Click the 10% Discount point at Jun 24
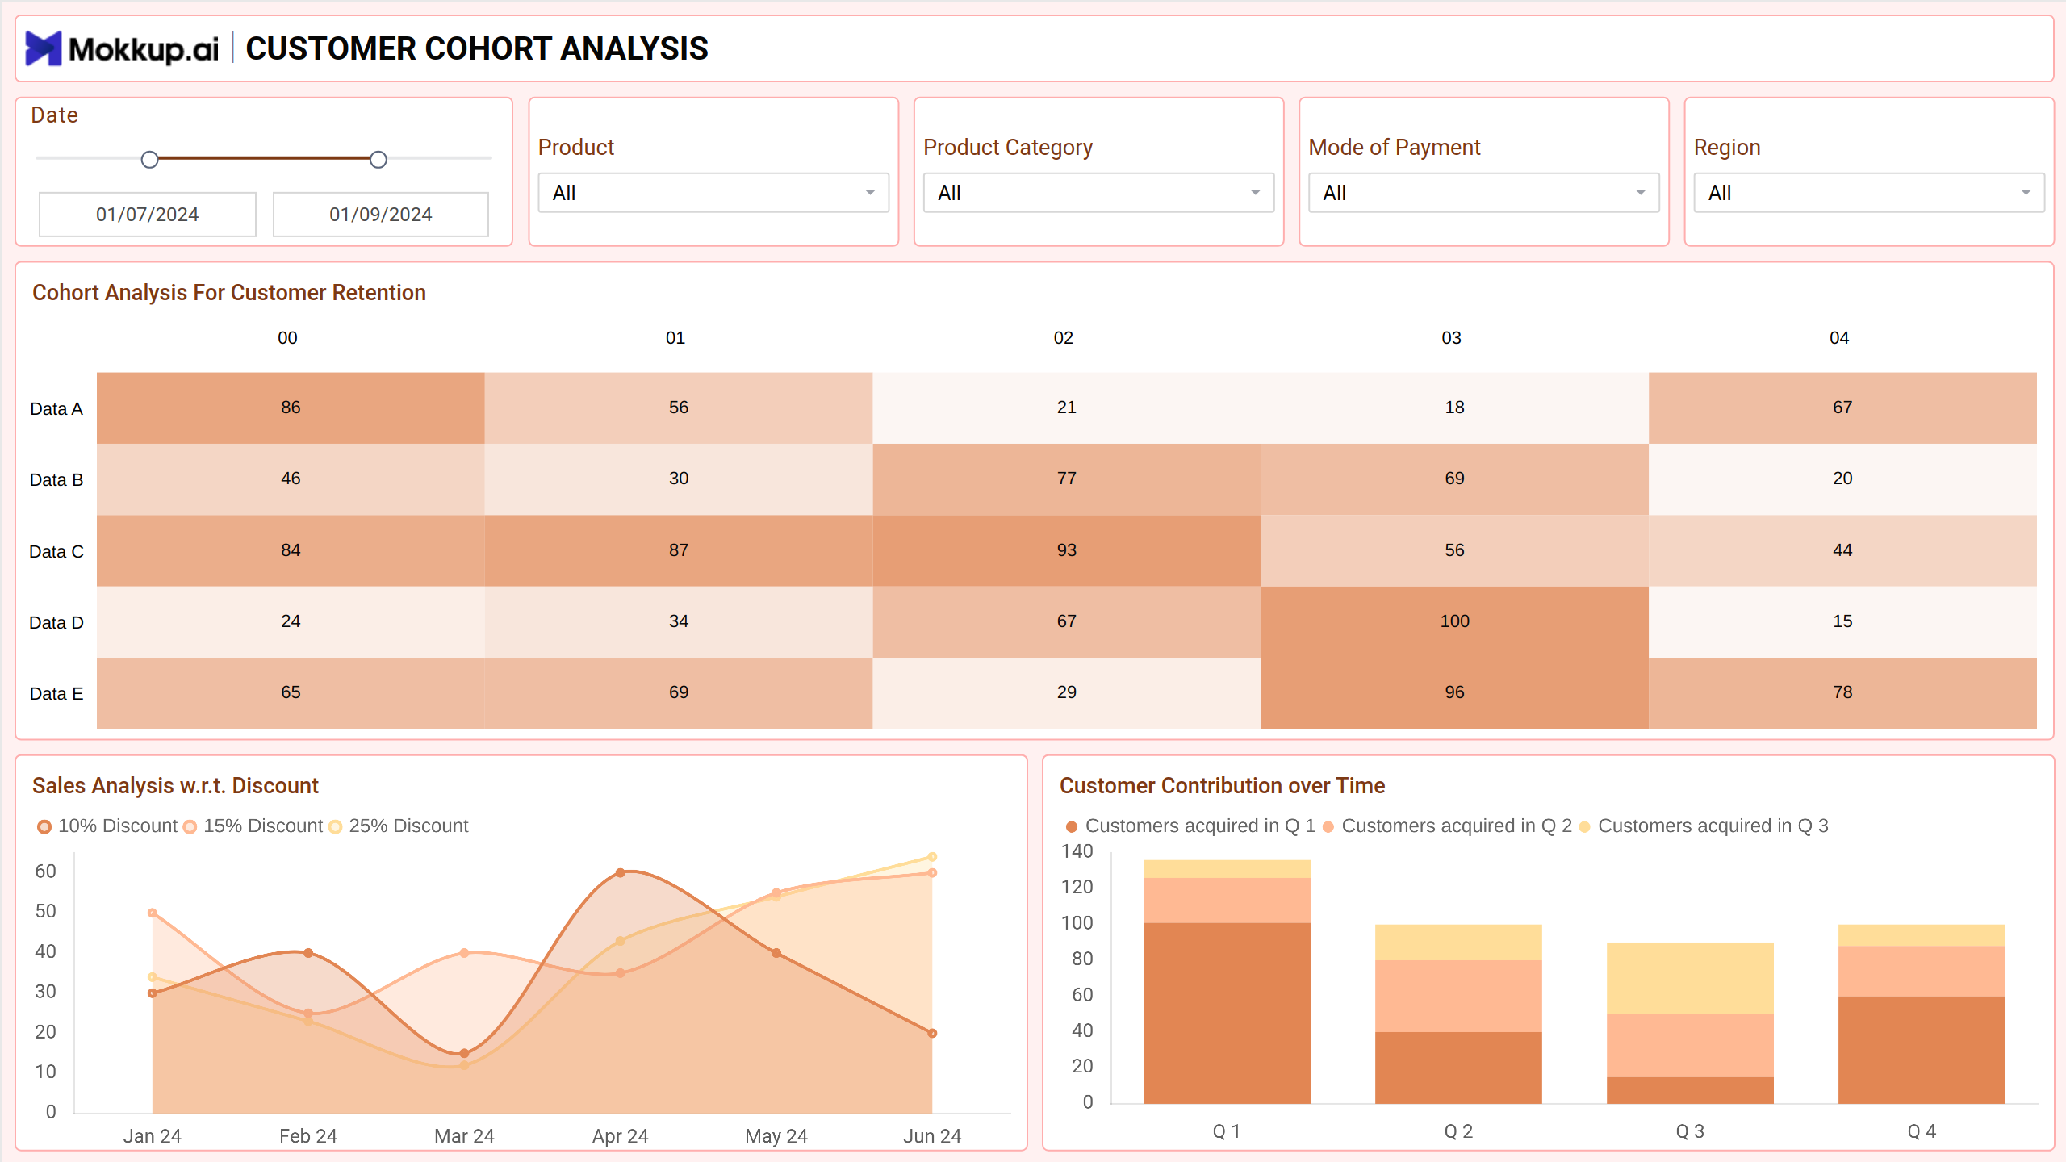The width and height of the screenshot is (2066, 1162). pos(932,1033)
